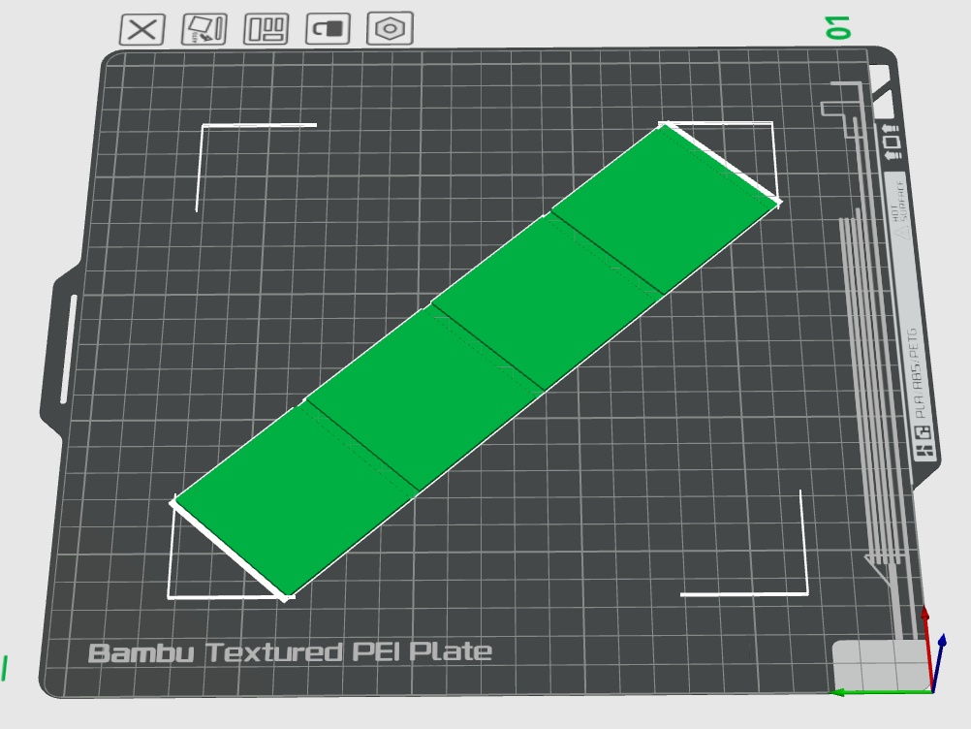Arrange objects on this plate
Image resolution: width=971 pixels, height=729 pixels.
tap(266, 29)
